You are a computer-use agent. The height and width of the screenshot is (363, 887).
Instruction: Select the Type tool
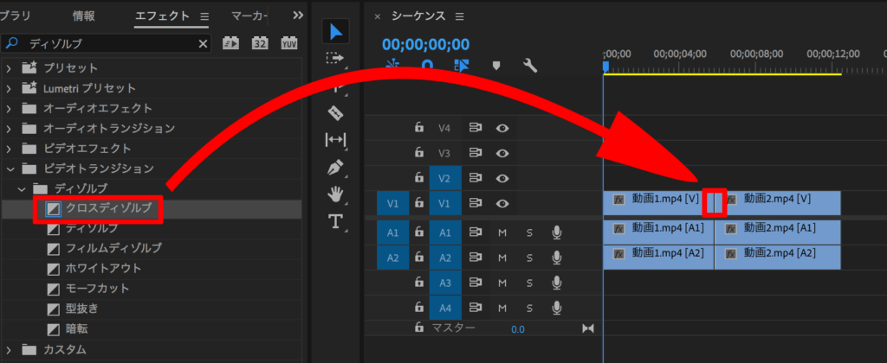point(336,222)
